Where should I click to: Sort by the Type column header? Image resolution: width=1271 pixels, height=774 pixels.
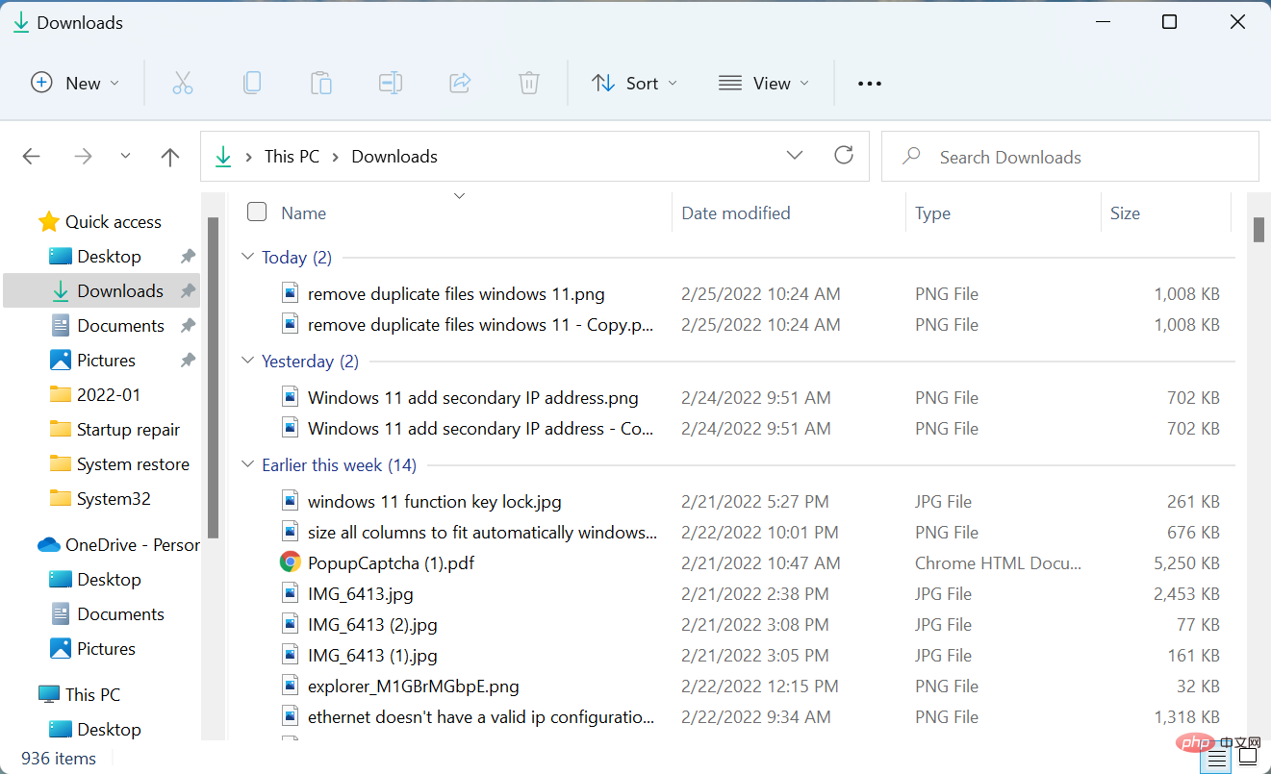(932, 213)
